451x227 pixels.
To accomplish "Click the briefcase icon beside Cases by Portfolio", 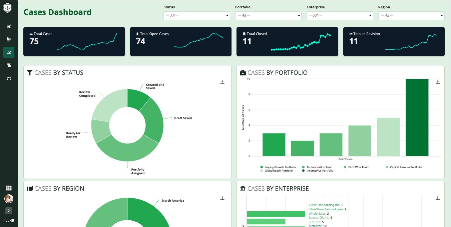I will click(x=243, y=72).
